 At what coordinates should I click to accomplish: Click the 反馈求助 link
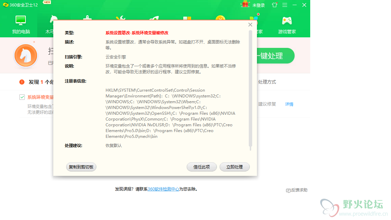(x=299, y=190)
